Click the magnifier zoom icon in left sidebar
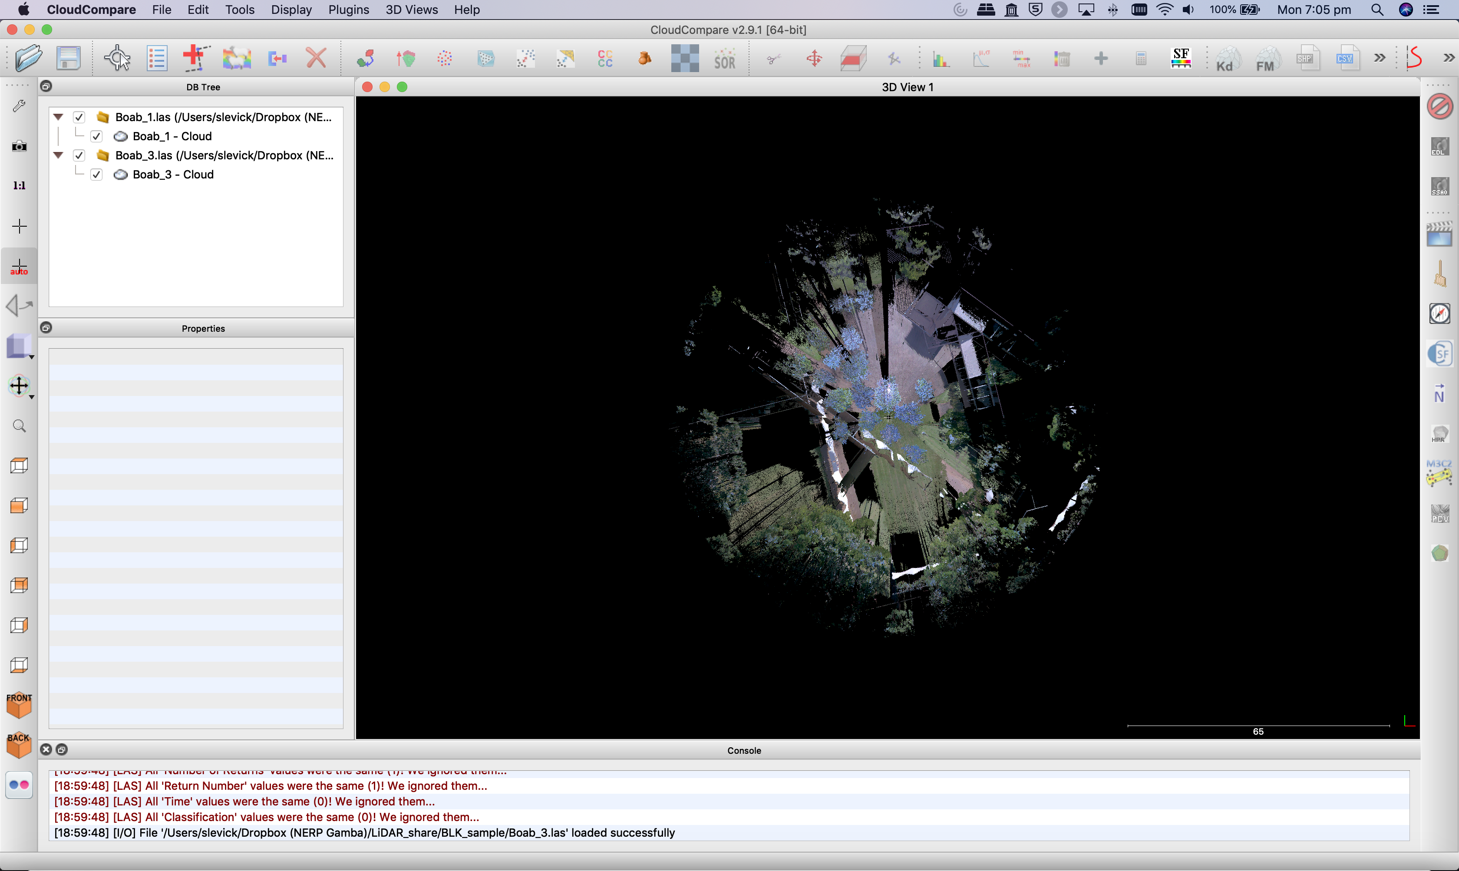1459x871 pixels. tap(20, 426)
